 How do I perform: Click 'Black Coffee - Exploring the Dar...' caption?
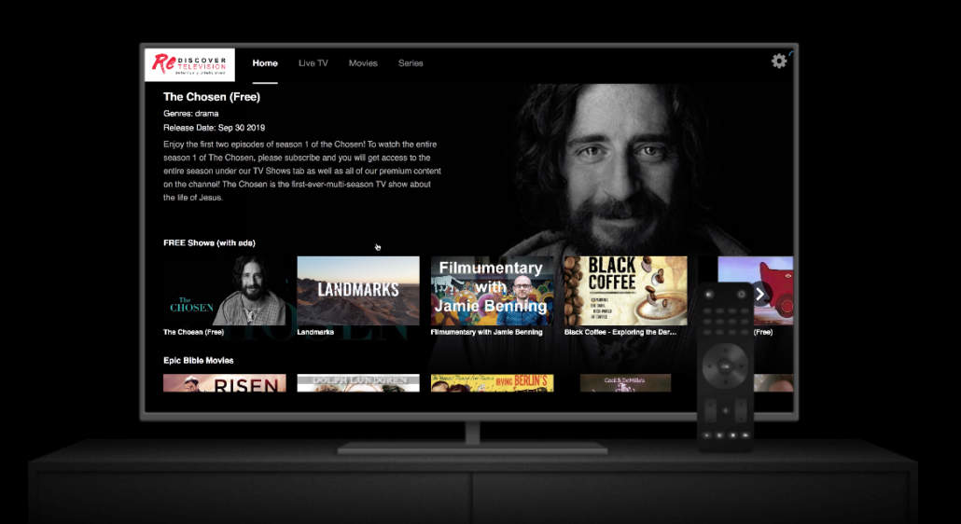(x=620, y=332)
